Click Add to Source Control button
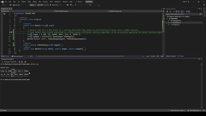The image size is (206, 116). [177, 111]
